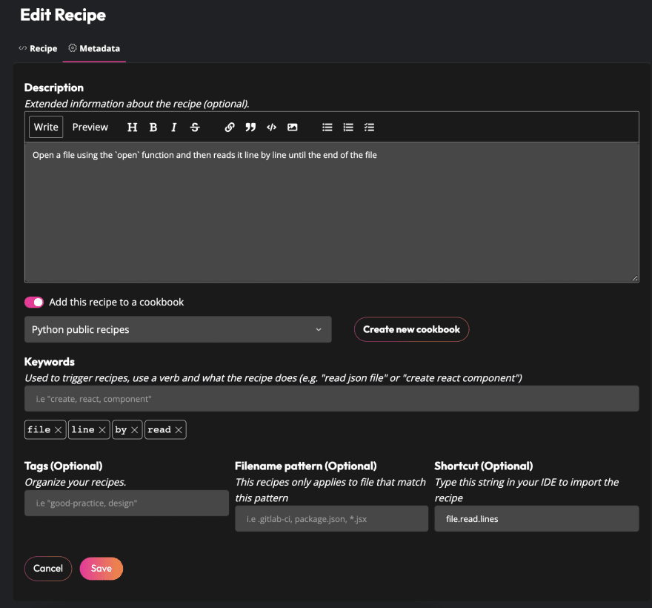Toggle 'Add this recipe to a cookbook'

[34, 302]
